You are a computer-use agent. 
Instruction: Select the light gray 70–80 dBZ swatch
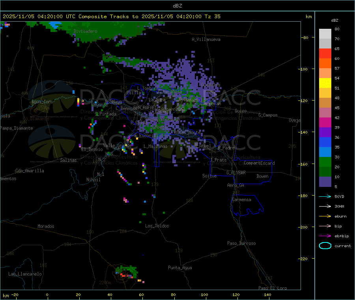pyautogui.click(x=325, y=34)
